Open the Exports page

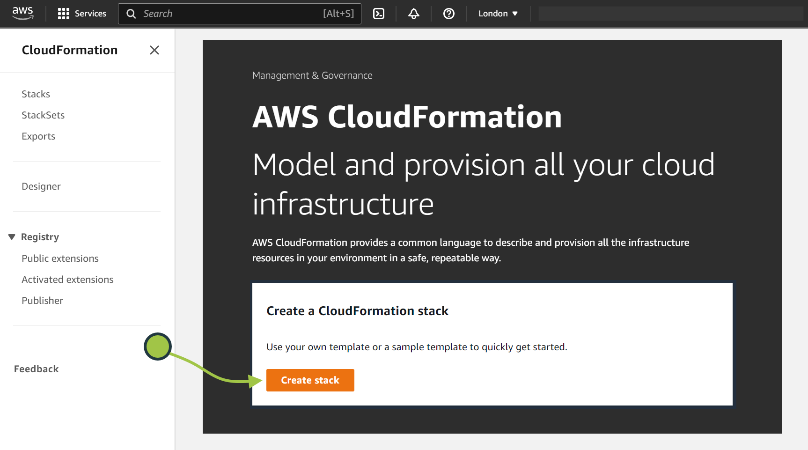click(38, 136)
